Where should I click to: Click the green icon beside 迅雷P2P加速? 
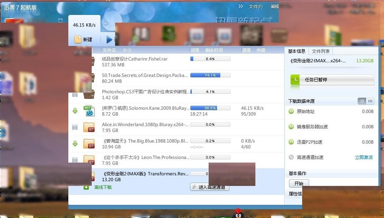(x=291, y=142)
